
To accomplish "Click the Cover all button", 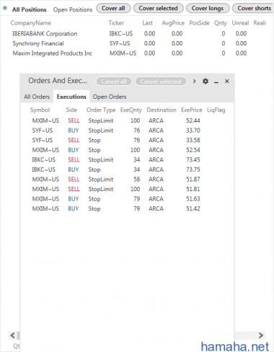I will point(113,8).
